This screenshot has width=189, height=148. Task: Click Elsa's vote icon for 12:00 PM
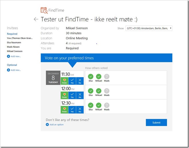[x=91, y=91]
